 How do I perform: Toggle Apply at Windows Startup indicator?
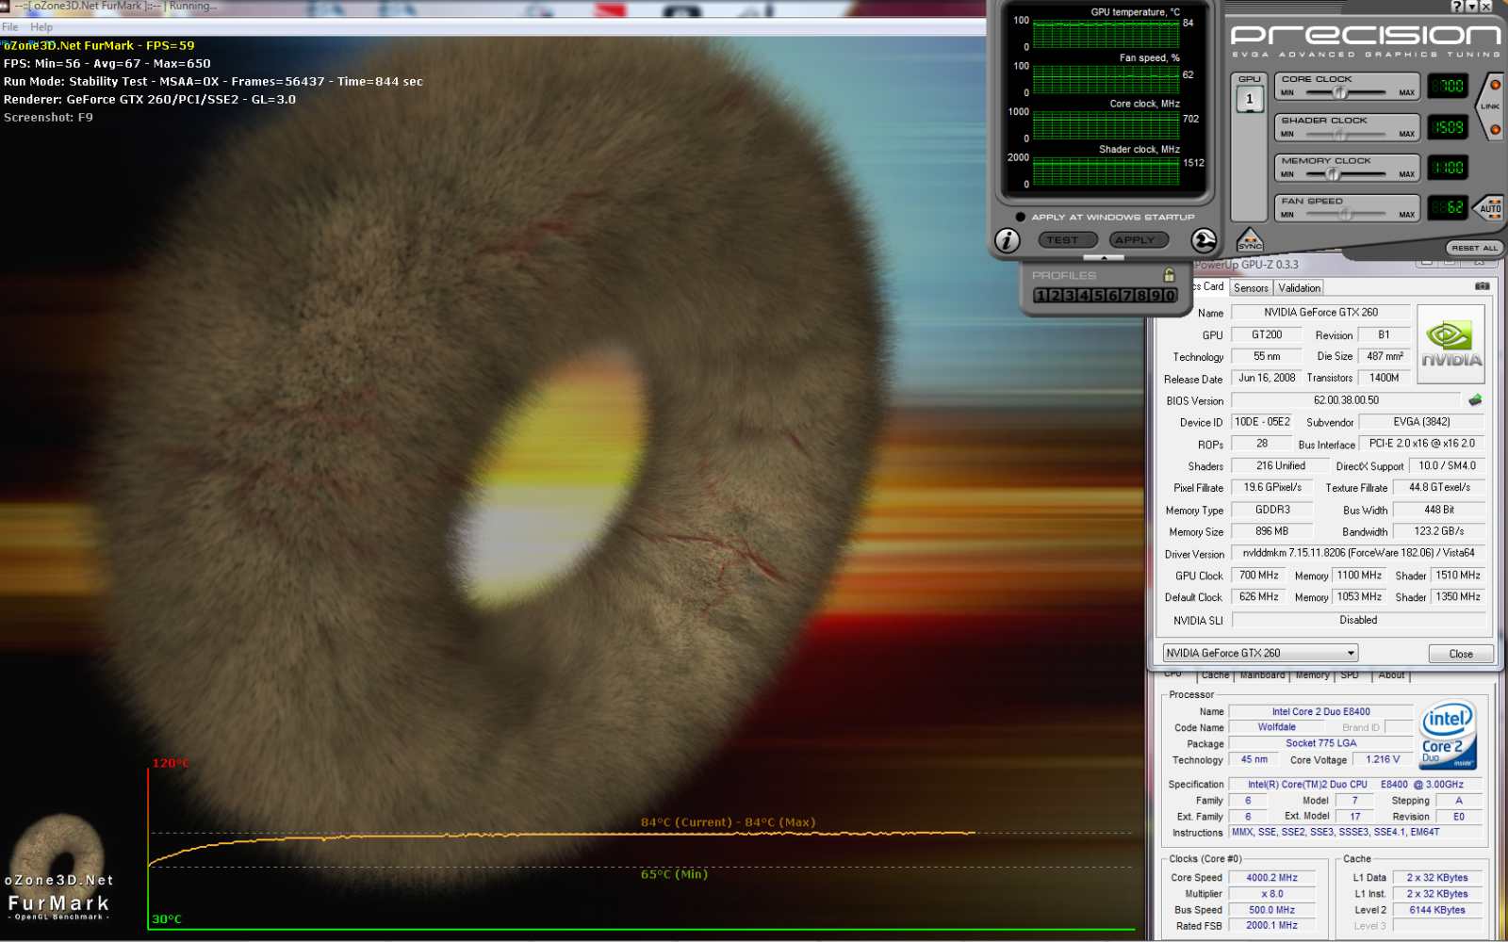coord(1020,217)
